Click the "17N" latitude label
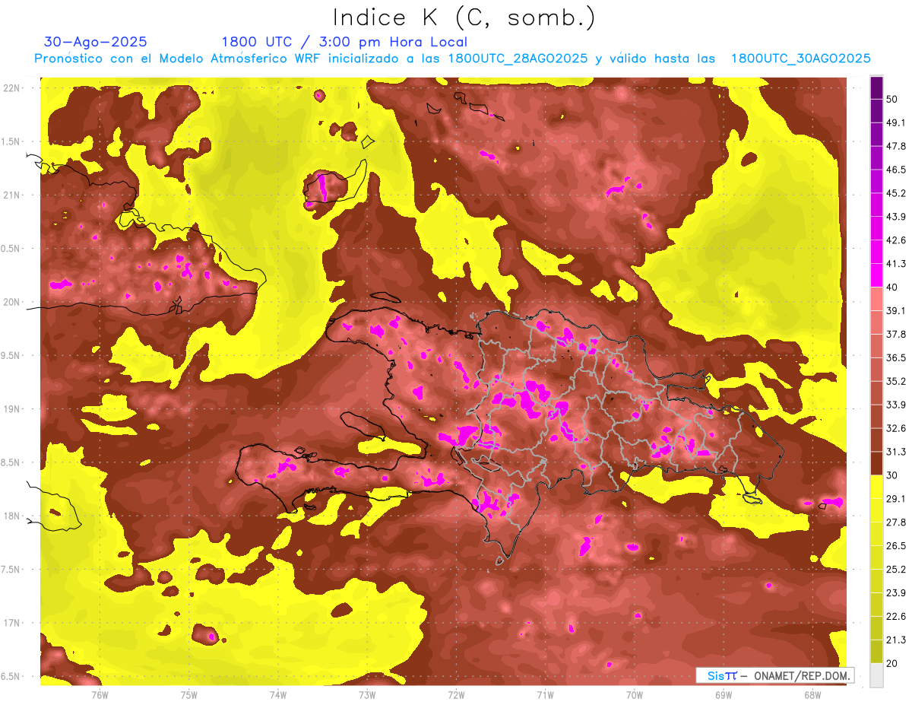The height and width of the screenshot is (705, 912). 11,623
